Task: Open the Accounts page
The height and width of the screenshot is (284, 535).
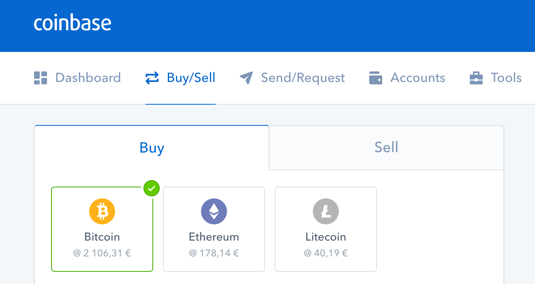Action: 407,78
